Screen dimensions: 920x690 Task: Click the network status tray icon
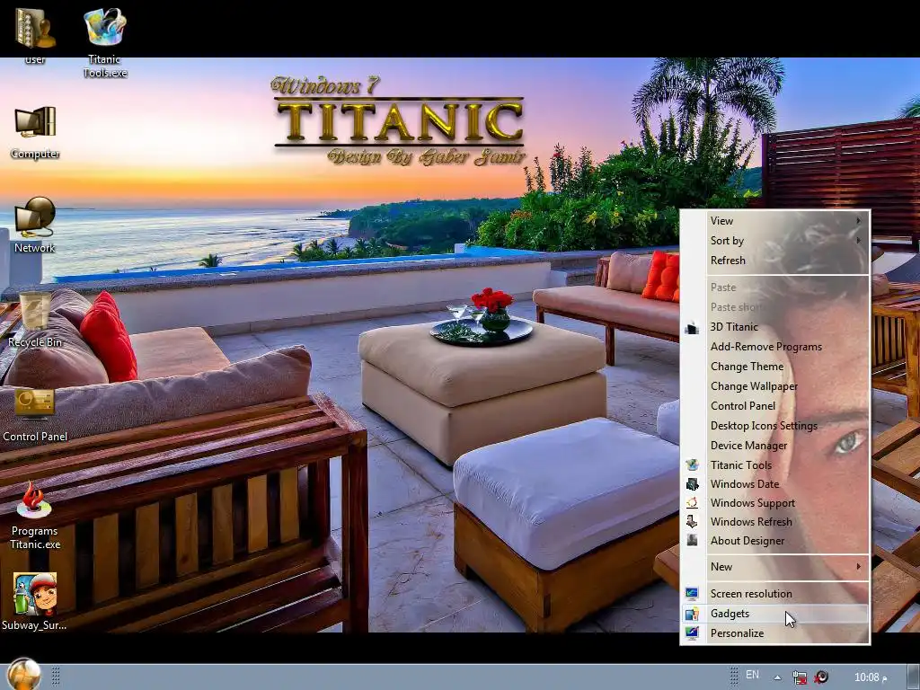click(x=799, y=677)
